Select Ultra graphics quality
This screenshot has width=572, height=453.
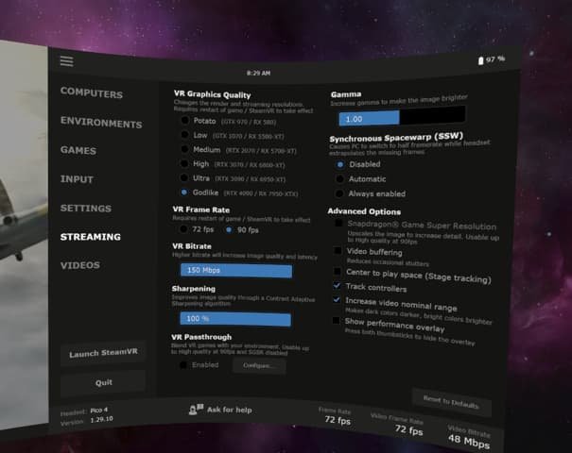tap(184, 177)
